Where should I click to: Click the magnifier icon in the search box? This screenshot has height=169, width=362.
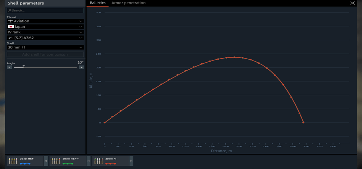10,10
